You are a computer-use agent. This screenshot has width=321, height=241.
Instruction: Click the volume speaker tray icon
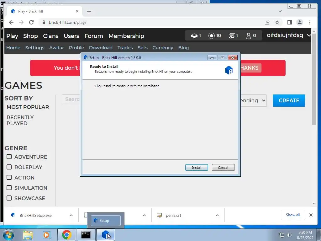pyautogui.click(x=289, y=235)
